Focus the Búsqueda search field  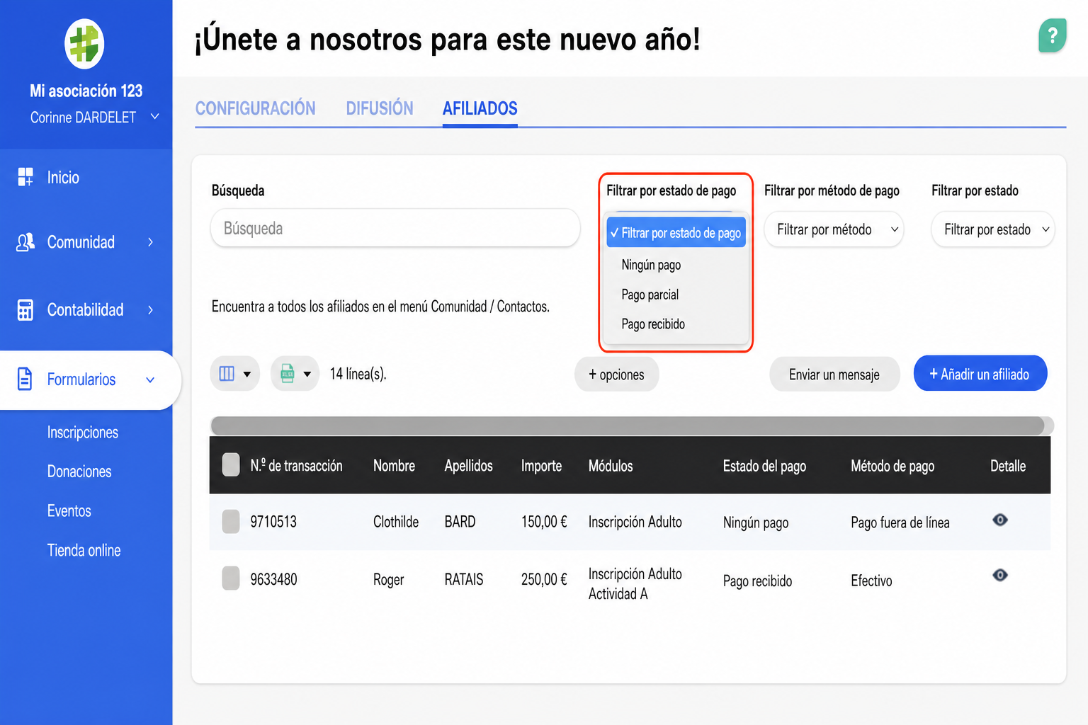395,228
